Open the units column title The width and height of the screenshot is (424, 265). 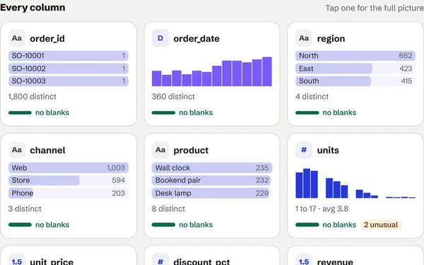(328, 151)
